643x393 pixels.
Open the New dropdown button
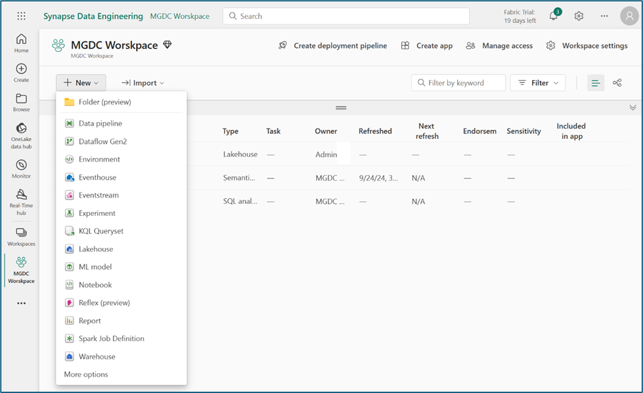pos(81,83)
